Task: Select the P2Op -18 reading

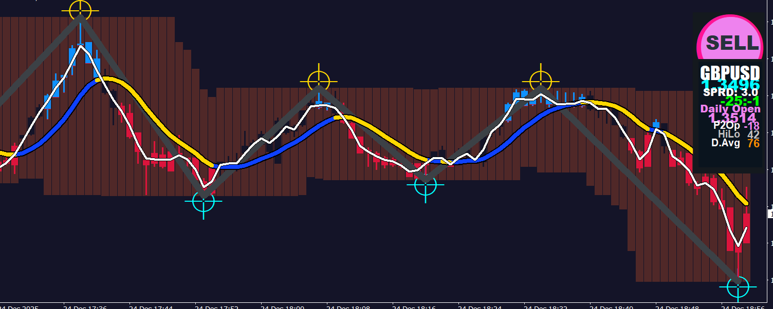Action: [736, 125]
